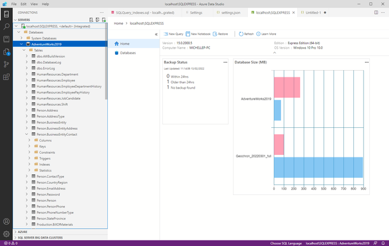
Task: Select the Person.Person table
Action: point(46,200)
